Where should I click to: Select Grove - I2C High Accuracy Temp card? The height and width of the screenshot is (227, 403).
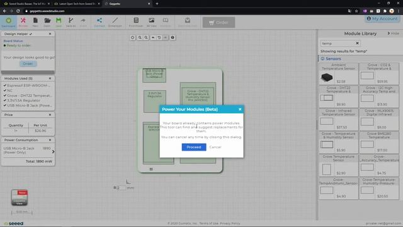[x=379, y=96]
